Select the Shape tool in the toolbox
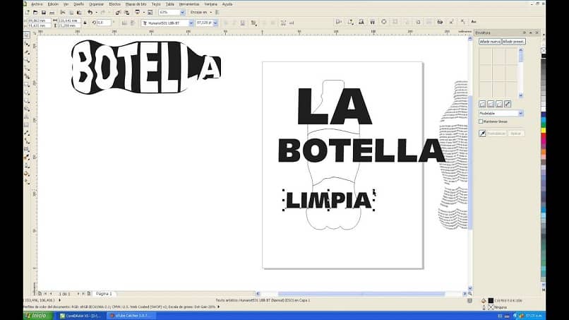The width and height of the screenshot is (569, 320). [x=27, y=44]
